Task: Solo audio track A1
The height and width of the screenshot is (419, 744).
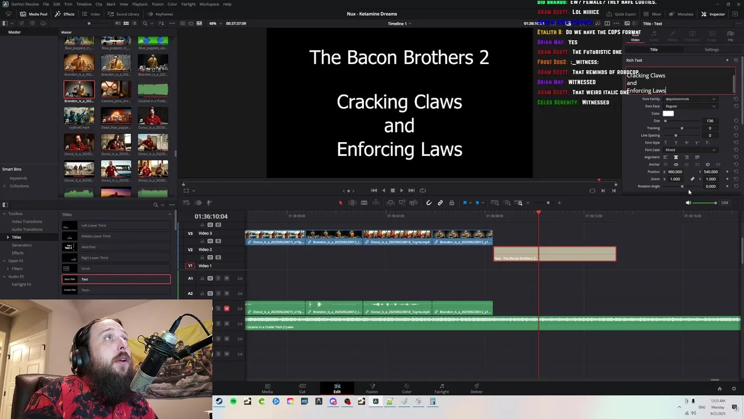Action: (x=218, y=278)
